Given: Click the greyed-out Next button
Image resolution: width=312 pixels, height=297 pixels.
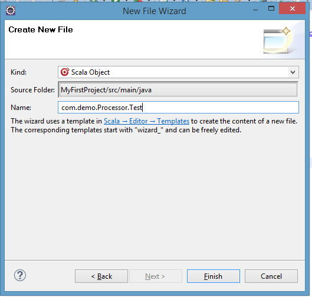Looking at the screenshot, I should pos(156,276).
